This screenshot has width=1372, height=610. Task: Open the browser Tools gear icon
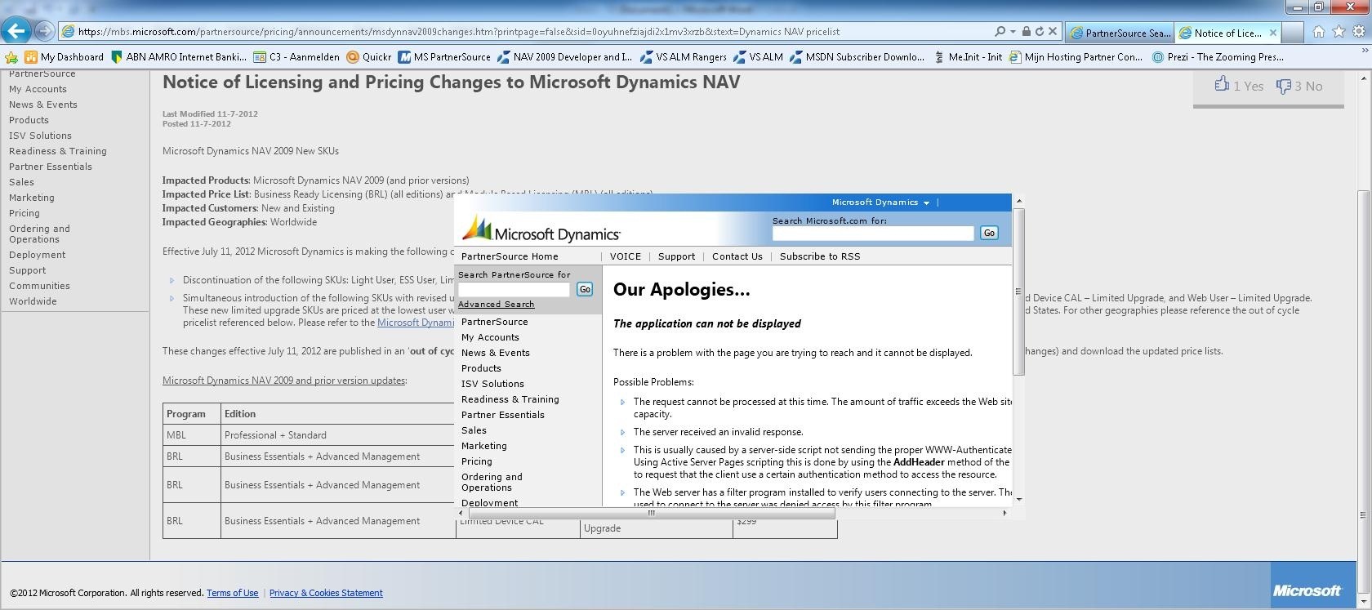point(1359,32)
